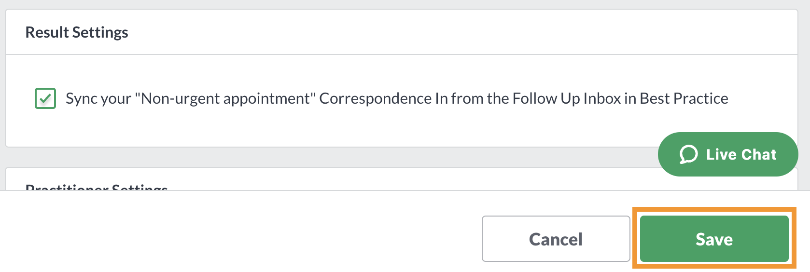This screenshot has height=272, width=810.
Task: Click the Result Settings heading
Action: 77,32
